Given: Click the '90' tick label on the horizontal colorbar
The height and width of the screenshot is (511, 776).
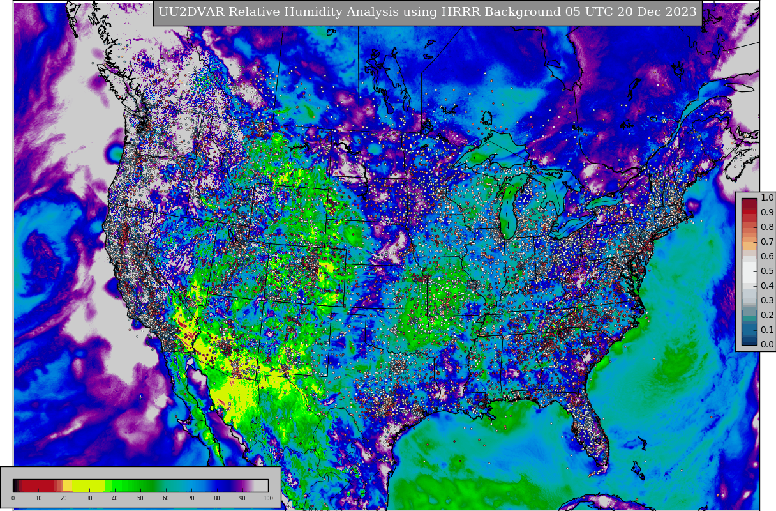Looking at the screenshot, I should click(243, 498).
